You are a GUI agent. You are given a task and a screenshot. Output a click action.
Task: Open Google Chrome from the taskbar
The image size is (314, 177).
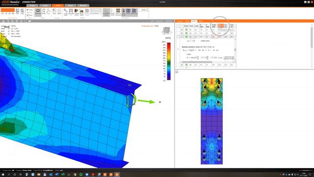(75, 175)
